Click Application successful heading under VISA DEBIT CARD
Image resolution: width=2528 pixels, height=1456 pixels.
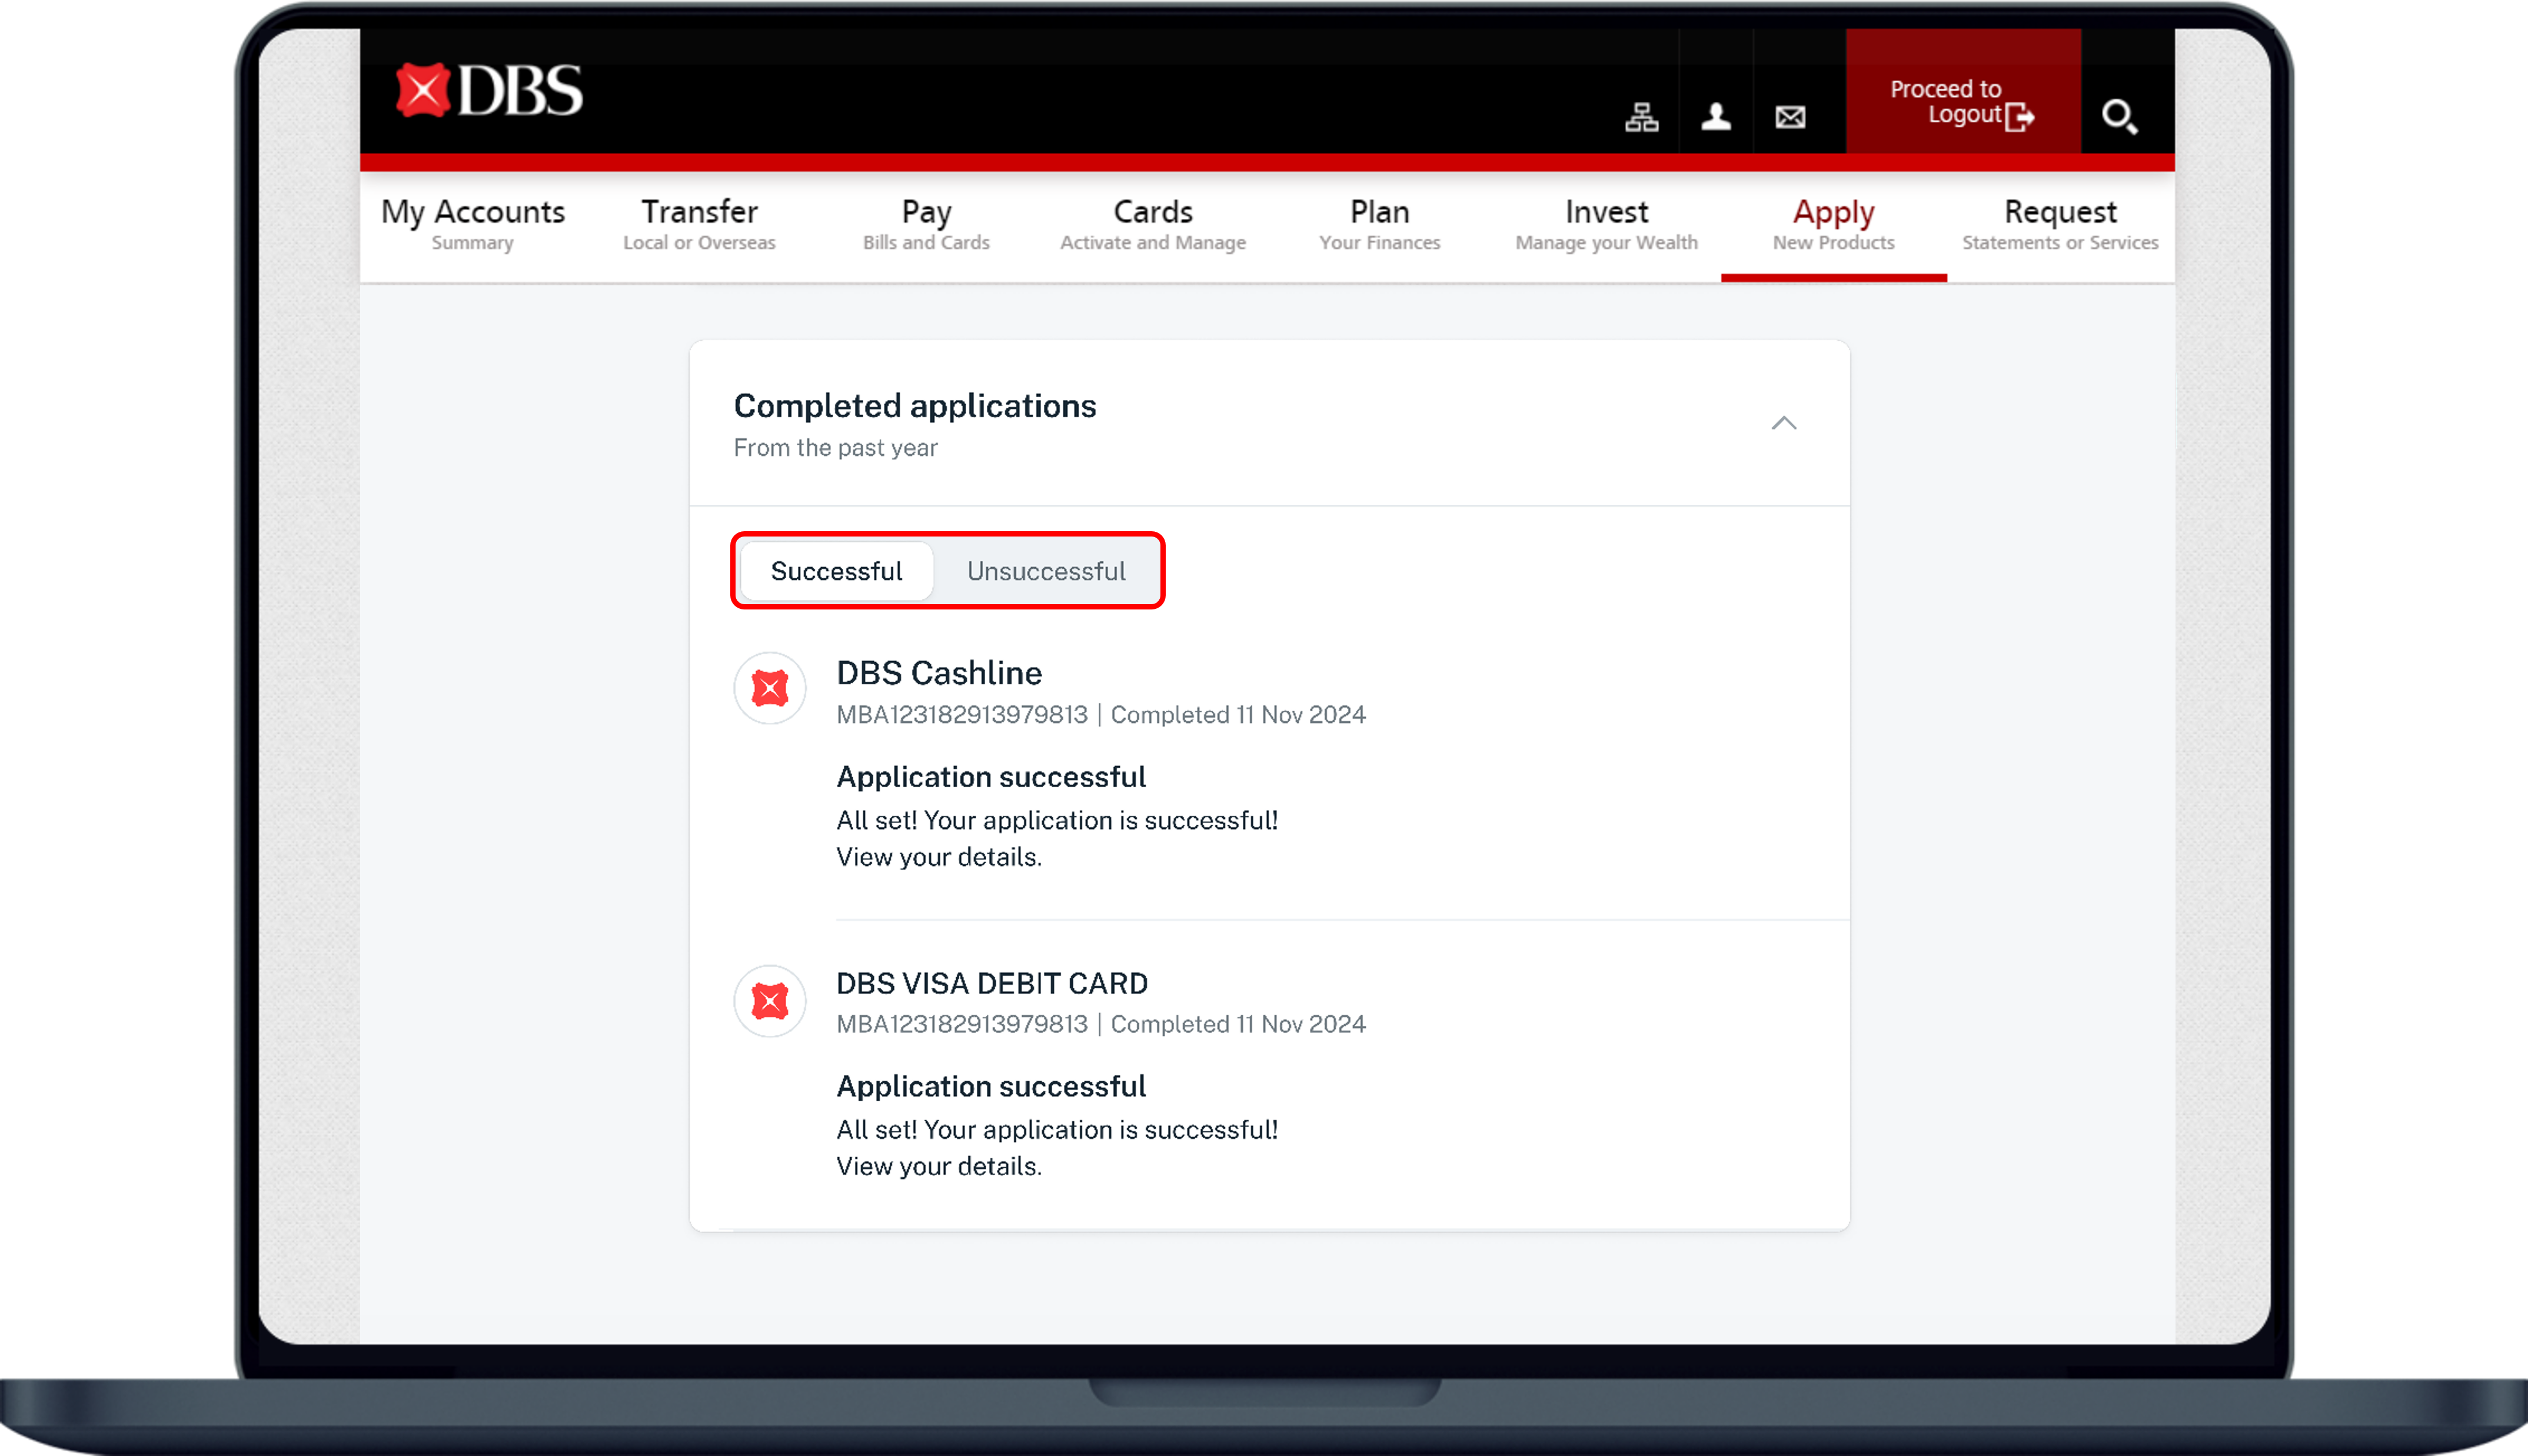(x=991, y=1086)
